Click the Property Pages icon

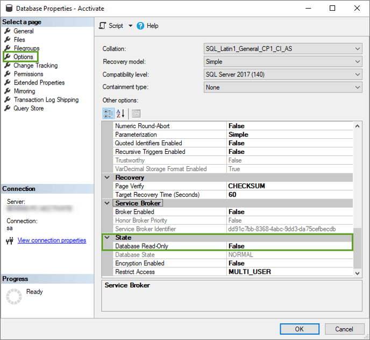click(x=136, y=114)
